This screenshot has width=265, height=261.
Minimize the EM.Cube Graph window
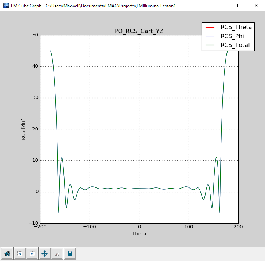point(223,6)
